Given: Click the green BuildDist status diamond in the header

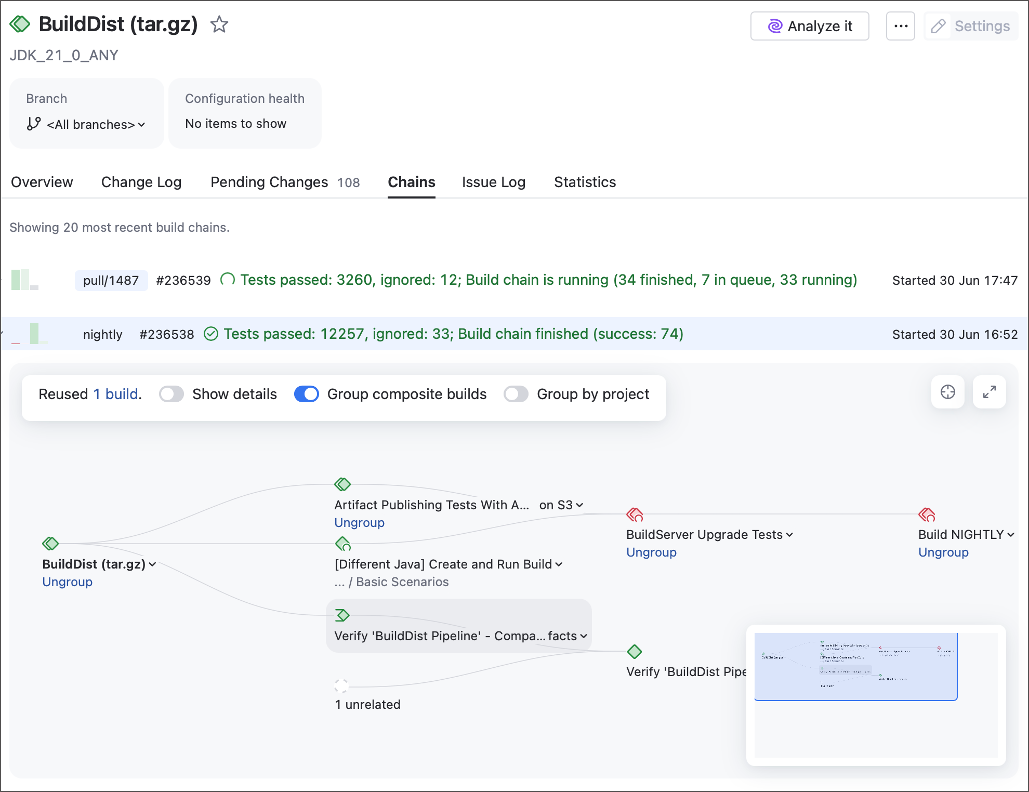Looking at the screenshot, I should (x=20, y=24).
